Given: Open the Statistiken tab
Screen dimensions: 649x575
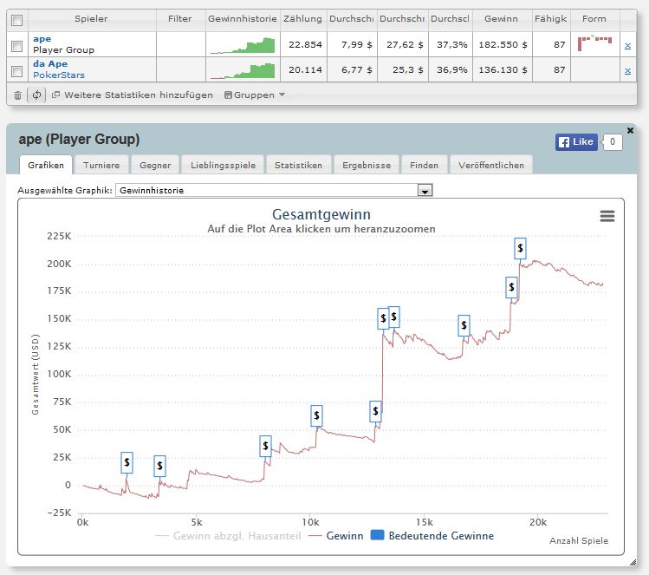Looking at the screenshot, I should pyautogui.click(x=298, y=165).
